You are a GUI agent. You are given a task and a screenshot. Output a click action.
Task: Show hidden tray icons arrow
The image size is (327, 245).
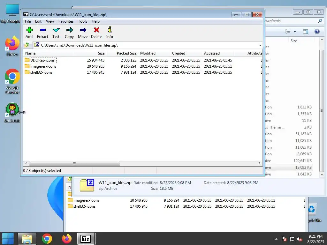click(276, 239)
